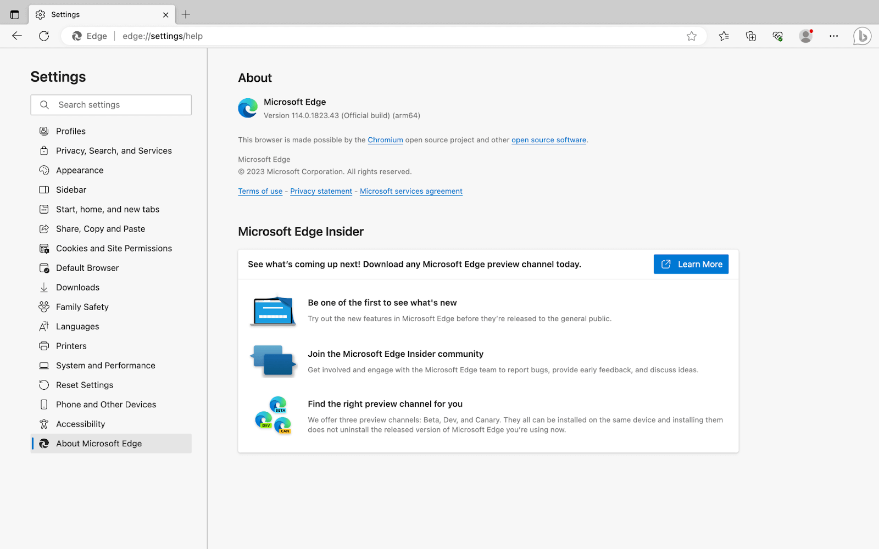The width and height of the screenshot is (879, 549).
Task: Open the Settings and more menu
Action: click(833, 36)
